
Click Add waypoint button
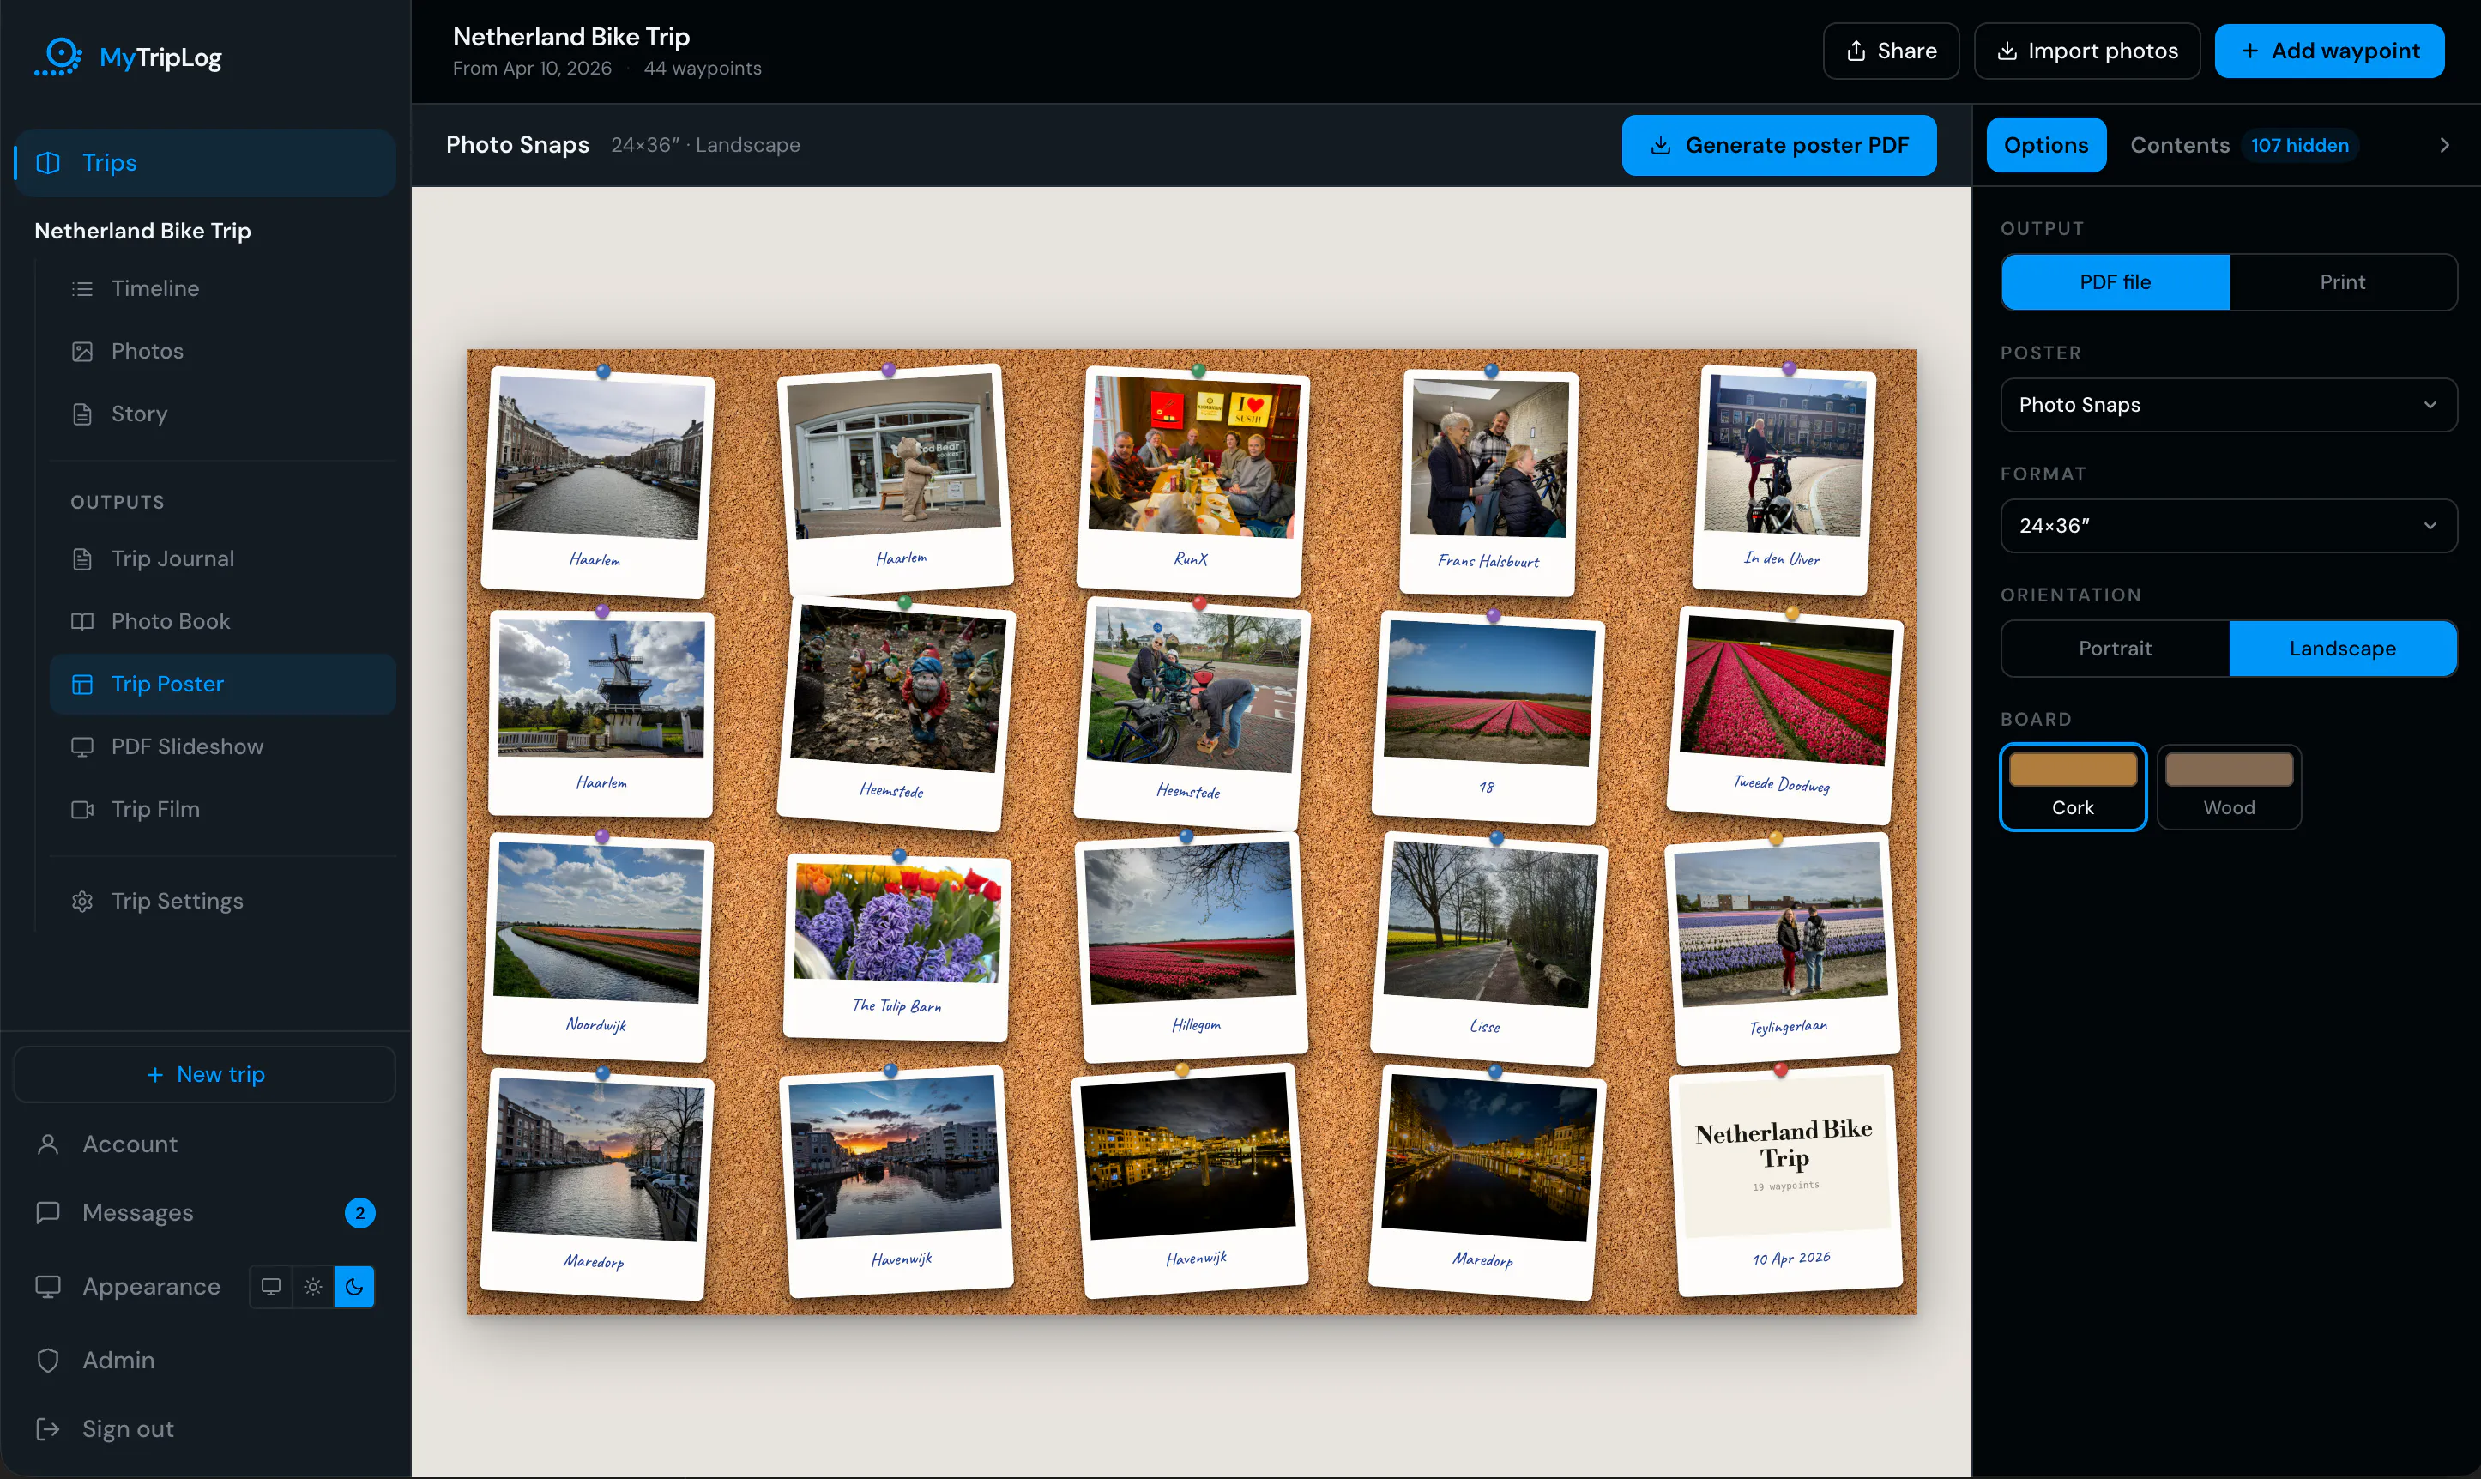tap(2328, 51)
